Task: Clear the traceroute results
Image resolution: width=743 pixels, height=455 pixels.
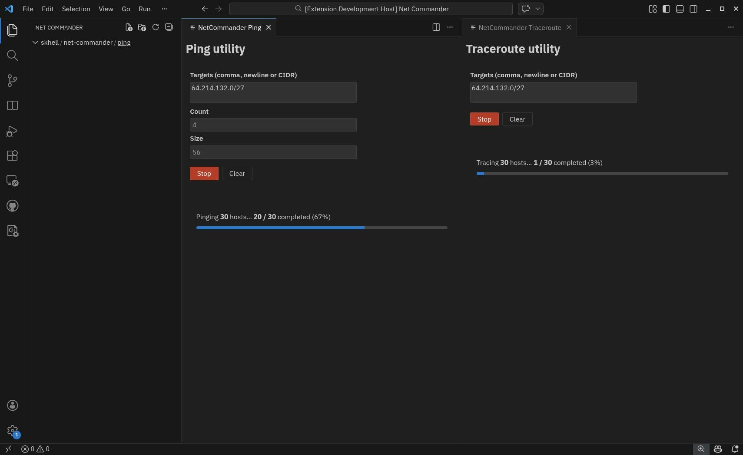Action: (517, 119)
